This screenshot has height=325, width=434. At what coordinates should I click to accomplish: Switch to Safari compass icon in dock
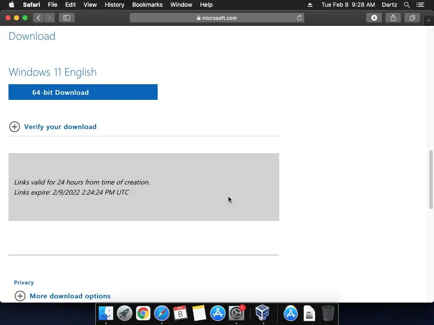161,314
